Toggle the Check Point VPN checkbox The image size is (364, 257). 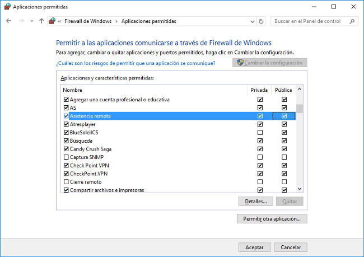click(x=66, y=165)
